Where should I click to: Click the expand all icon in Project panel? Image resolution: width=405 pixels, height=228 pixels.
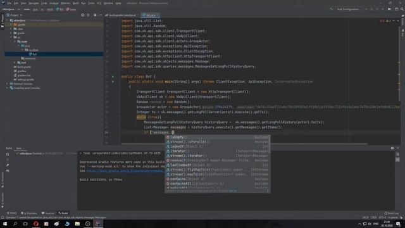[x=89, y=15]
